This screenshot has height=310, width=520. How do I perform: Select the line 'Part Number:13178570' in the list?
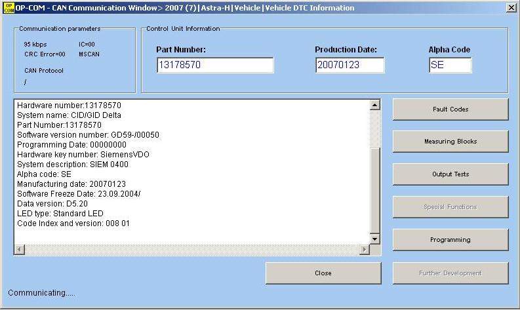59,125
